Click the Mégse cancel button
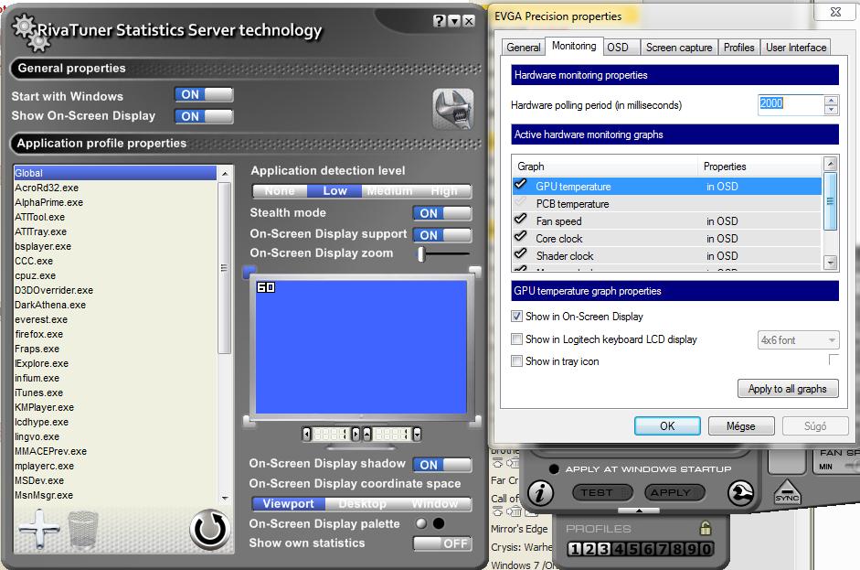 (741, 426)
